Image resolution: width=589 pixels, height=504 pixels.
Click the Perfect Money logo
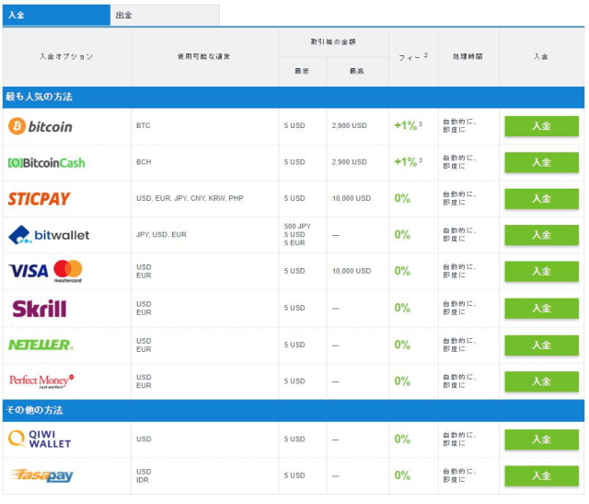pos(41,381)
